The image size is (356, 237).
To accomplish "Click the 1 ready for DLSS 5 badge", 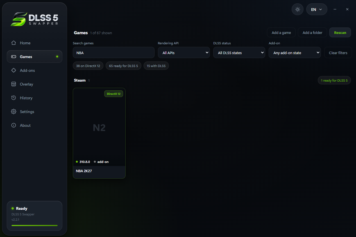I will point(334,80).
